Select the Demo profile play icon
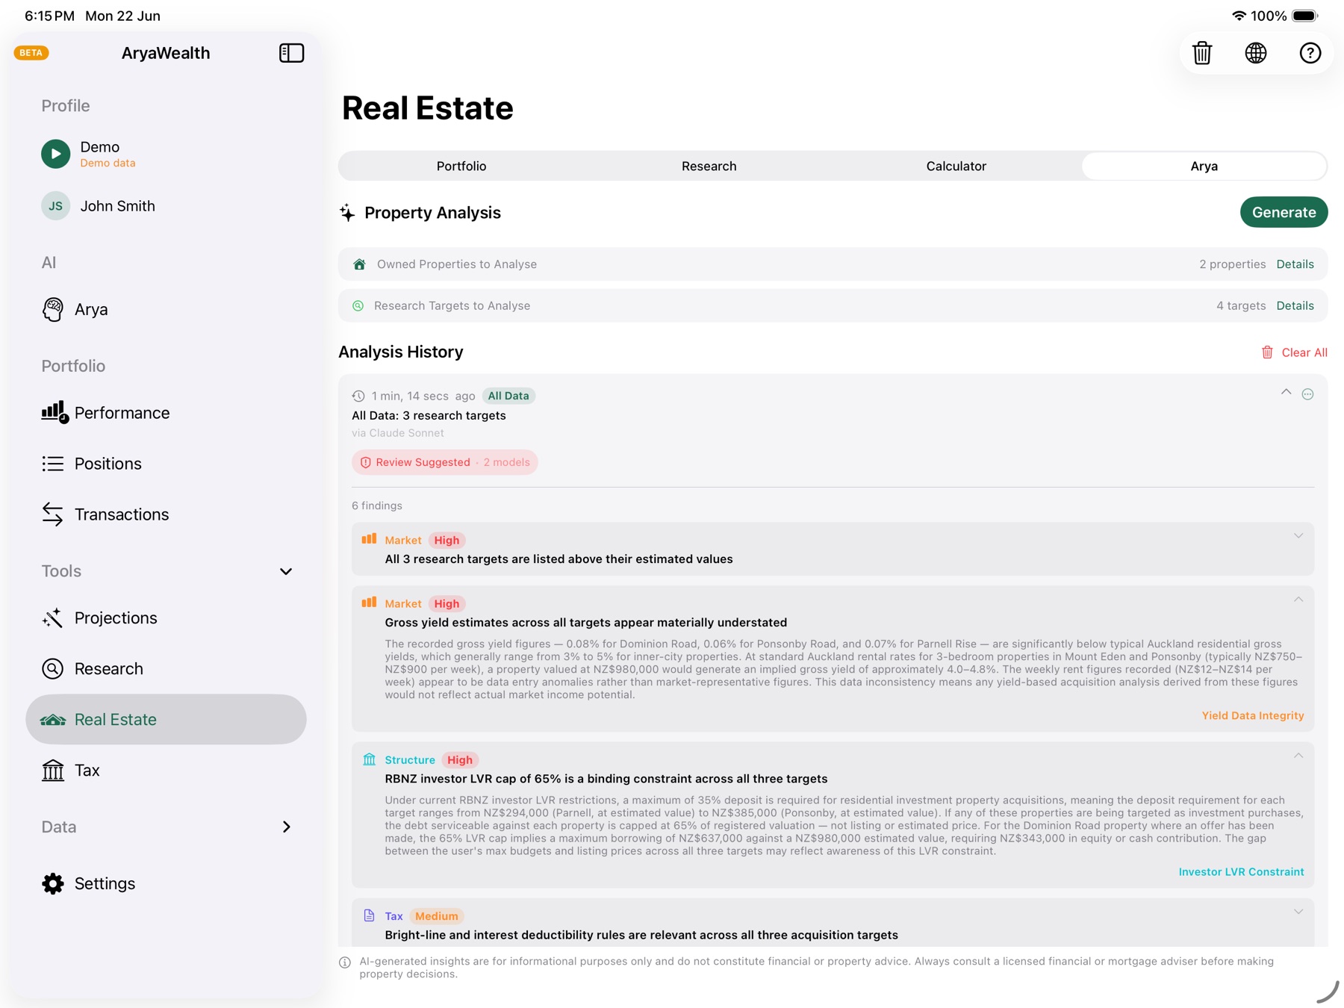 tap(55, 154)
